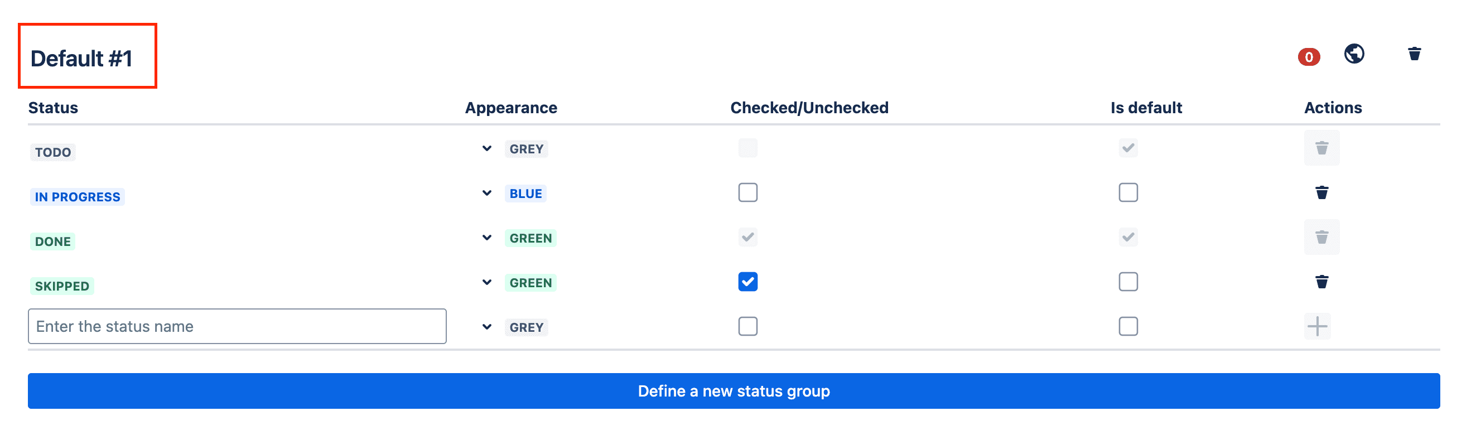Click Define a new status group

click(734, 391)
